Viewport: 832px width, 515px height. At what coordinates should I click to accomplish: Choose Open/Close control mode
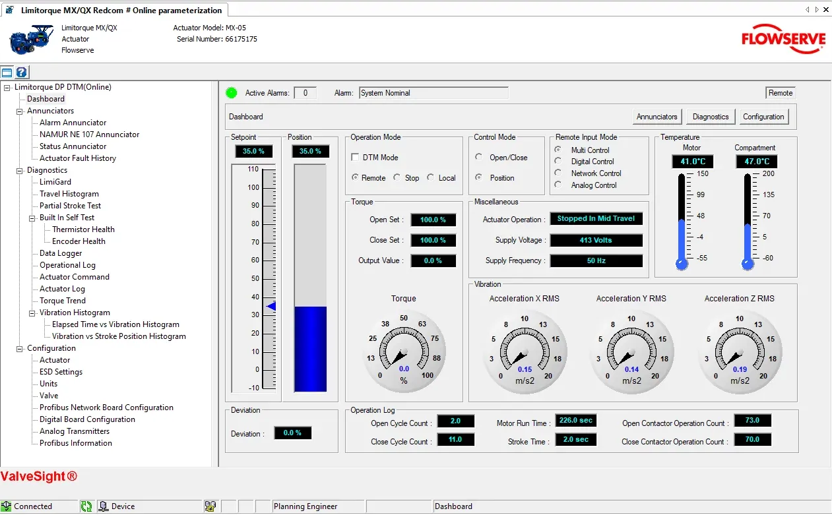(x=479, y=158)
